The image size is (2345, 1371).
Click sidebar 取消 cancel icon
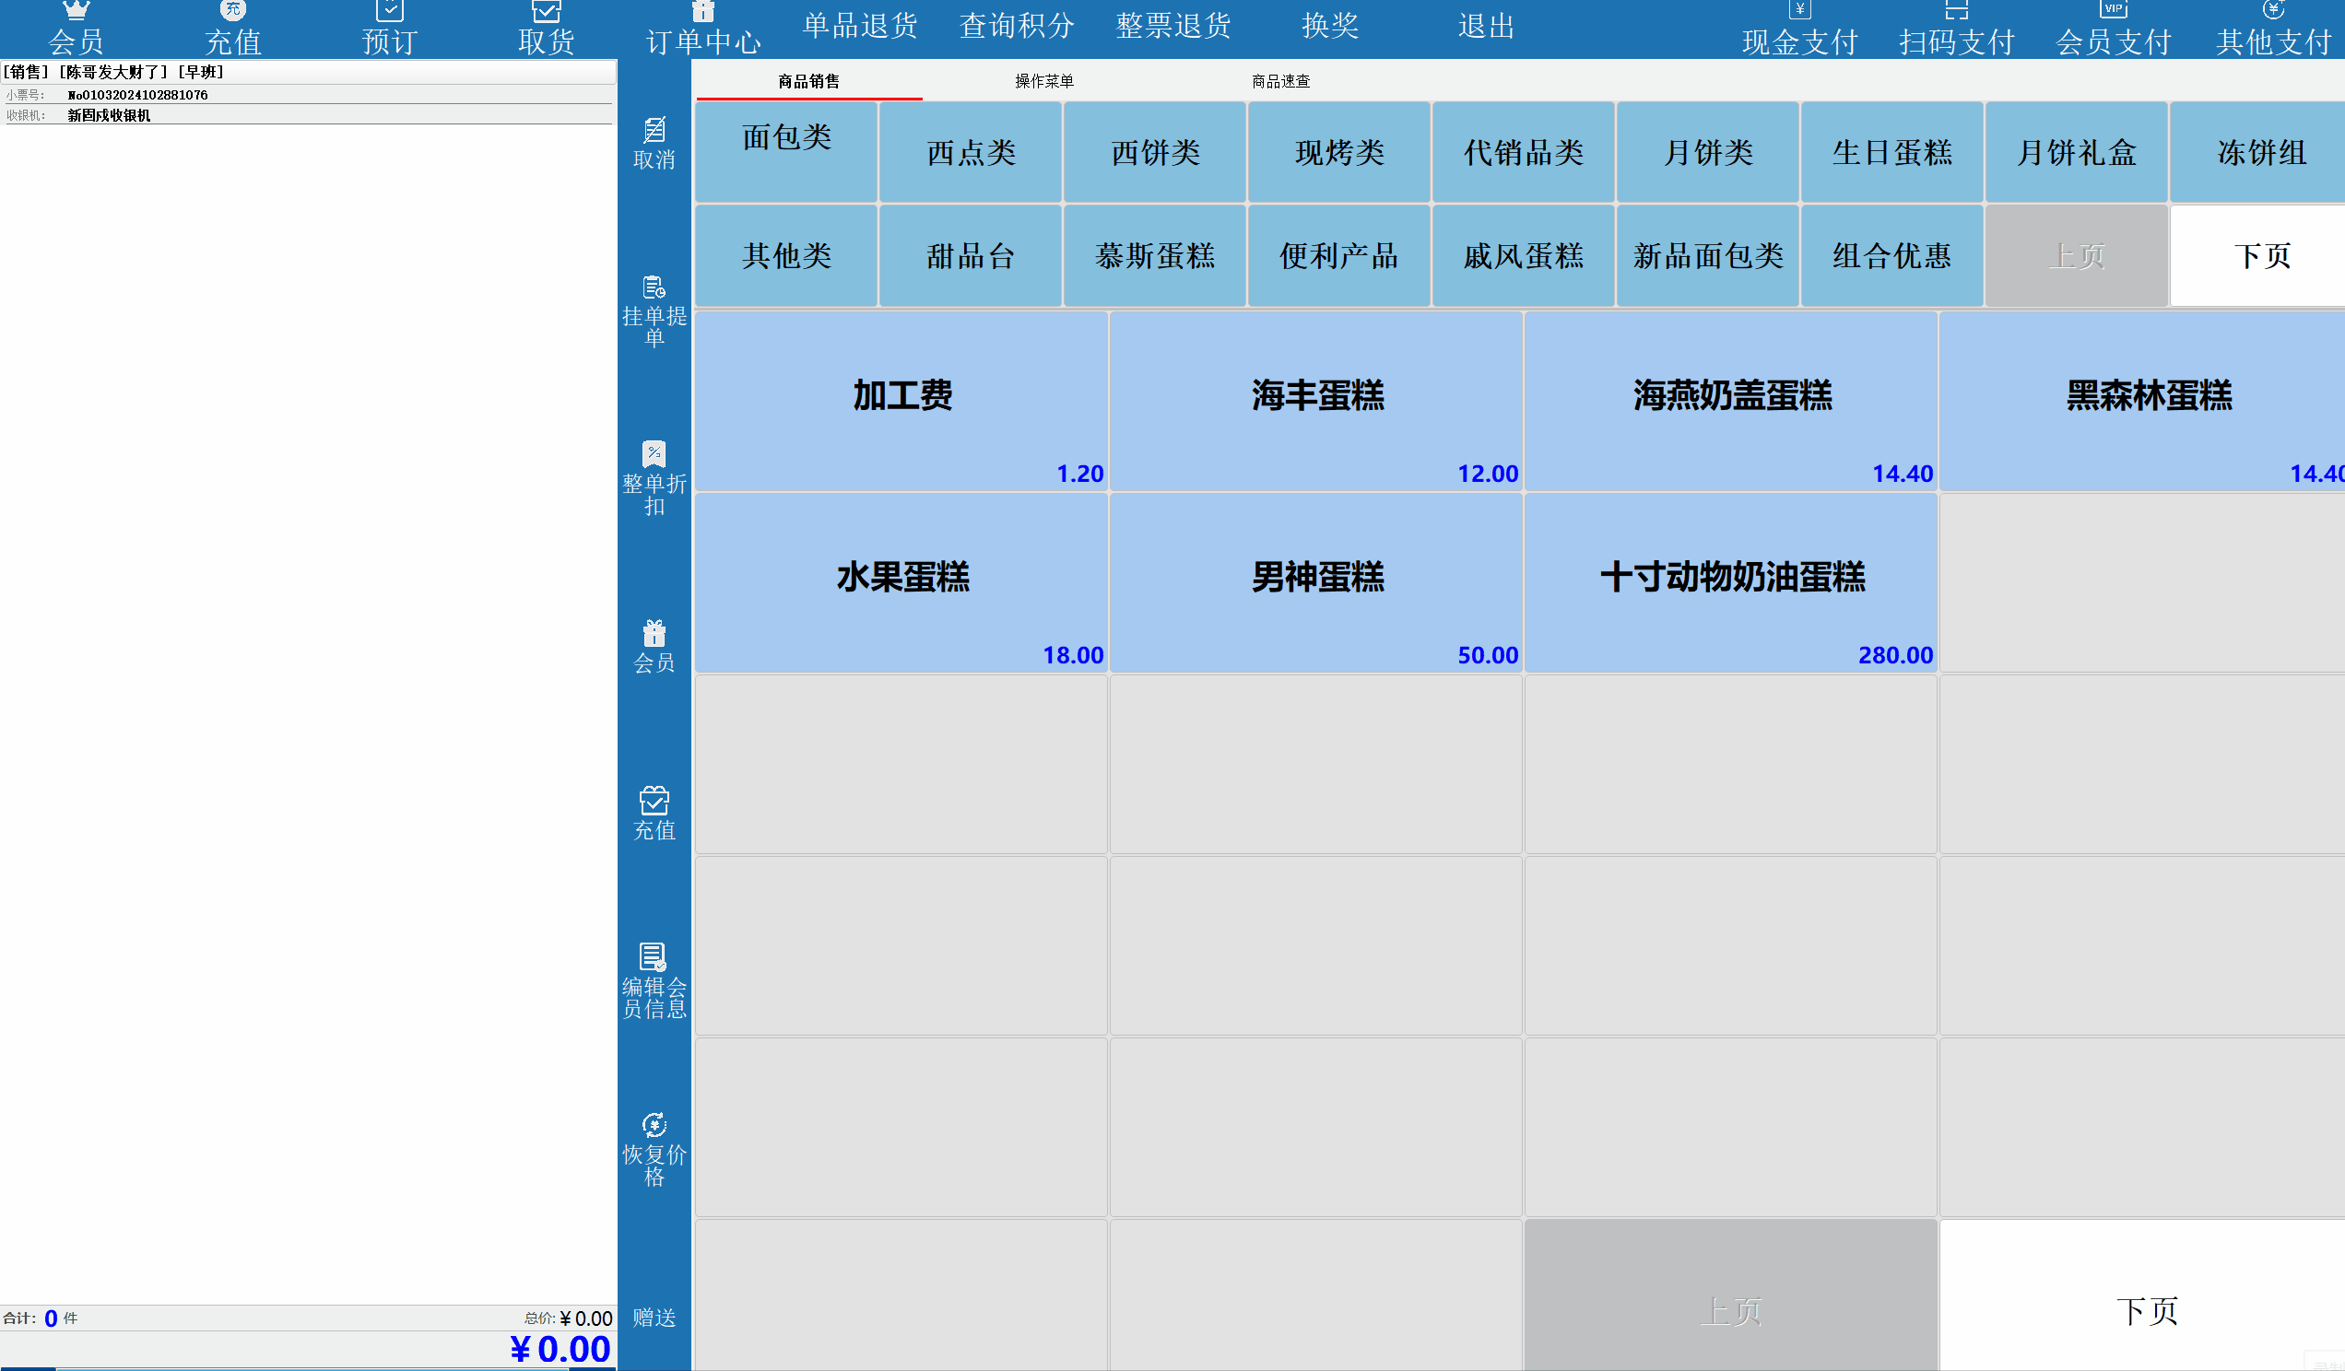[654, 130]
